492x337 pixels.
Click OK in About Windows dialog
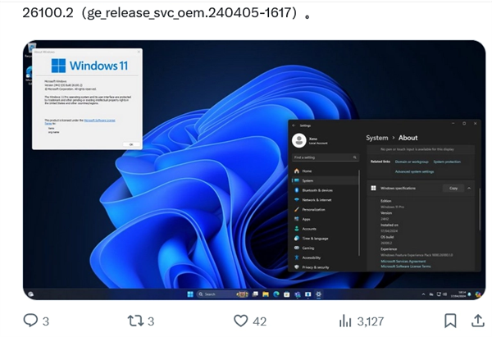131,144
